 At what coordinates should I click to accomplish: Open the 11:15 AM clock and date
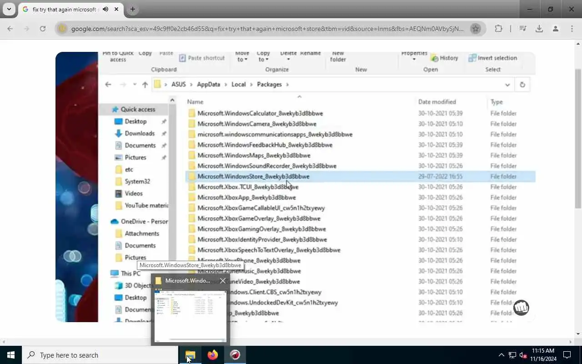(543, 355)
